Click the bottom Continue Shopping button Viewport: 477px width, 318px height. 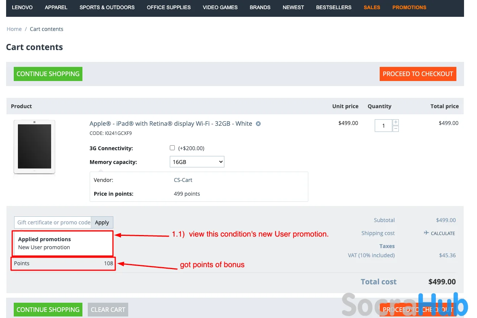(x=48, y=310)
